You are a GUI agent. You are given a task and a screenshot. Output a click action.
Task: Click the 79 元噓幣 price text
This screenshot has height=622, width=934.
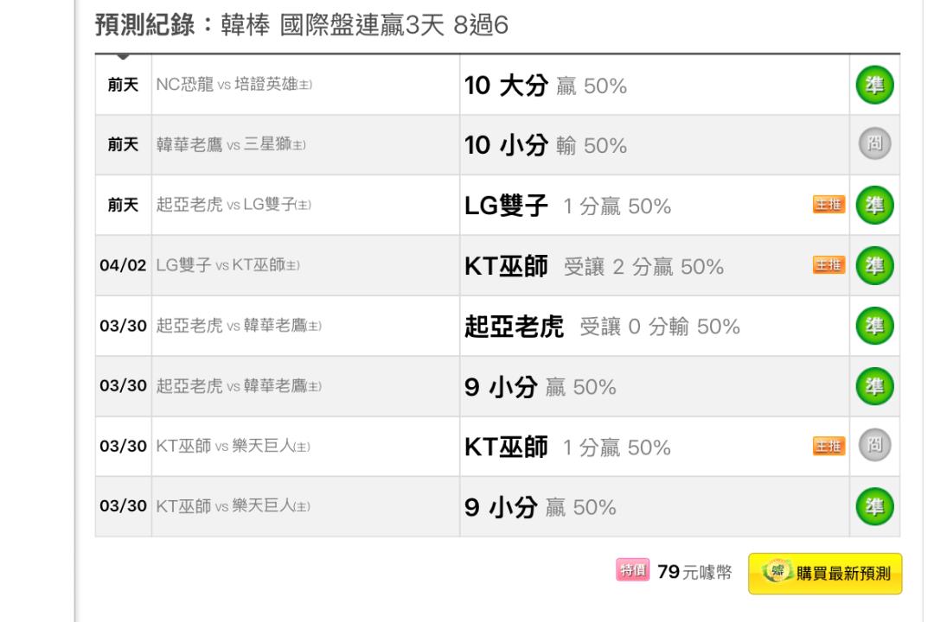click(694, 572)
